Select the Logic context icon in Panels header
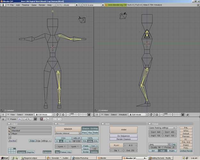 20,119
